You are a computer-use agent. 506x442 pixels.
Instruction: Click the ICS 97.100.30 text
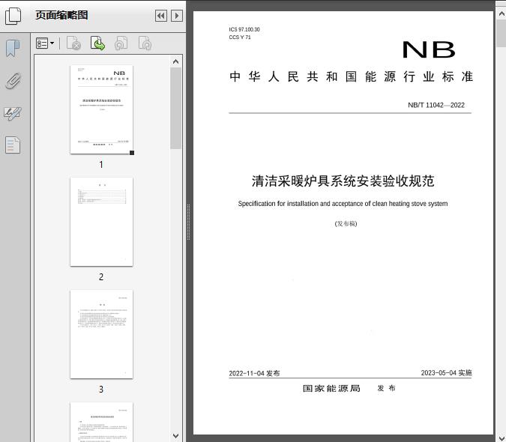tap(244, 29)
